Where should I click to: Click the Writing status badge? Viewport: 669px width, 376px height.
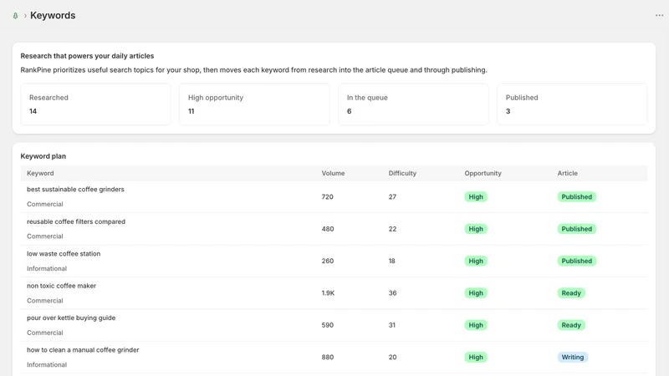pyautogui.click(x=573, y=358)
